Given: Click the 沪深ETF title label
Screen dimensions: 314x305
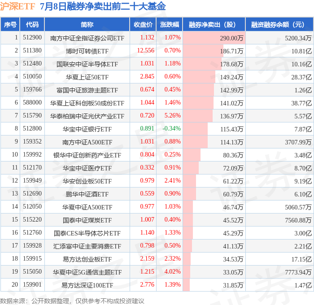Looking at the screenshot, I should point(17,6).
